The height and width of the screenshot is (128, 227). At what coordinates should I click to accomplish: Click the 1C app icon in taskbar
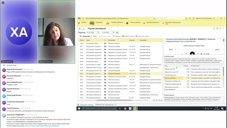click(x=135, y=108)
